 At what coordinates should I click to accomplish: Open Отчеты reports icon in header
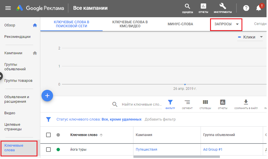[x=203, y=6]
